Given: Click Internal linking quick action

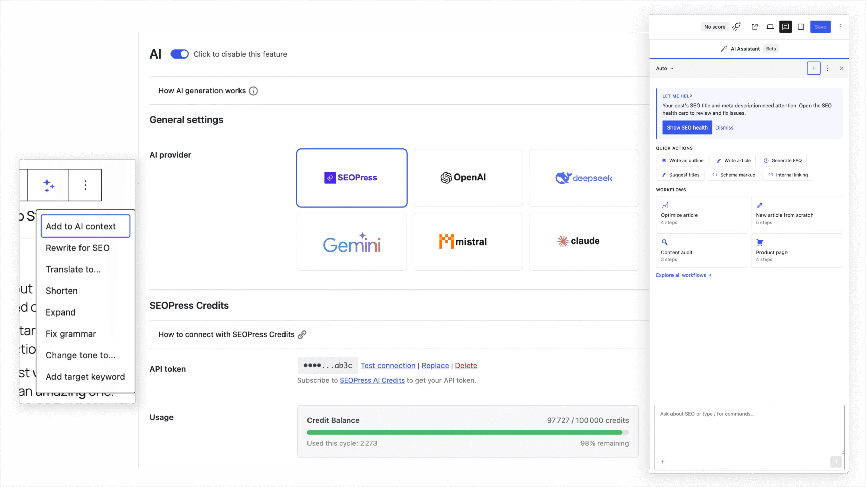Looking at the screenshot, I should pyautogui.click(x=788, y=175).
